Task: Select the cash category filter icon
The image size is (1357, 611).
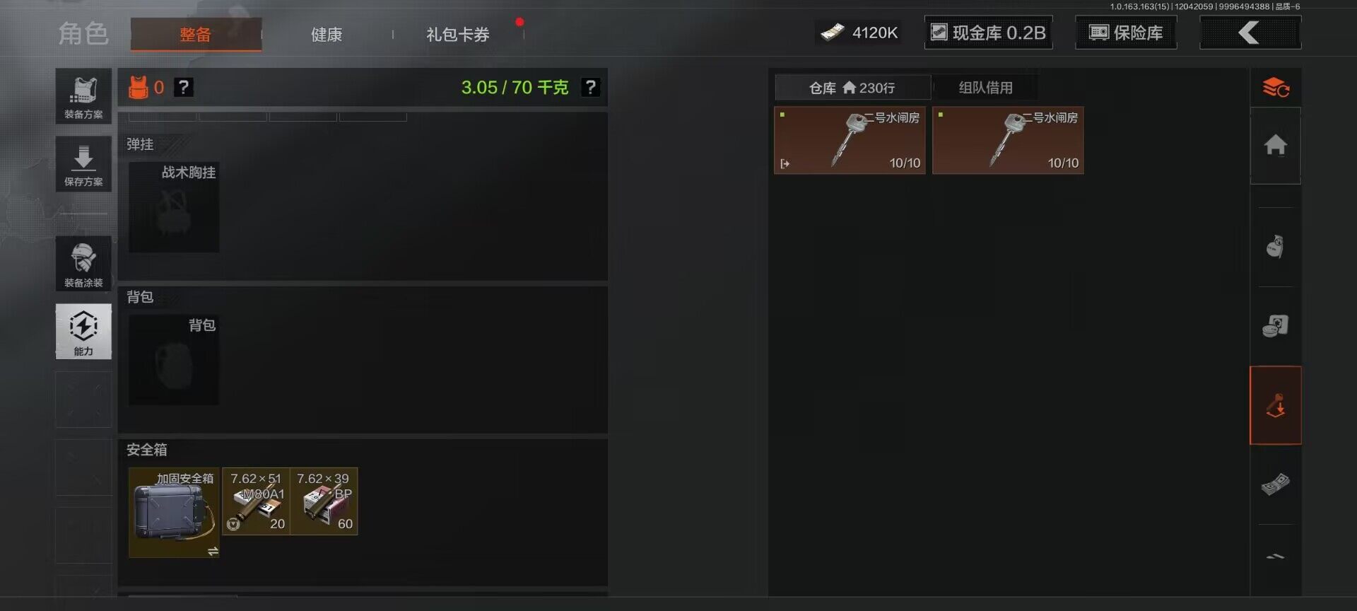Action: tap(1275, 484)
